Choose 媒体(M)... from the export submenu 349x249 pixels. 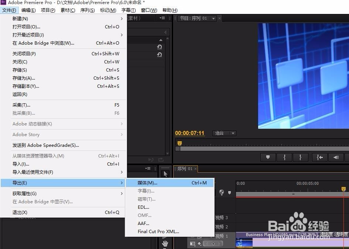(x=170, y=183)
